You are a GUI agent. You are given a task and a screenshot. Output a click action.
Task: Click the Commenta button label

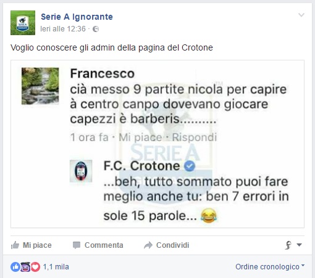104,245
